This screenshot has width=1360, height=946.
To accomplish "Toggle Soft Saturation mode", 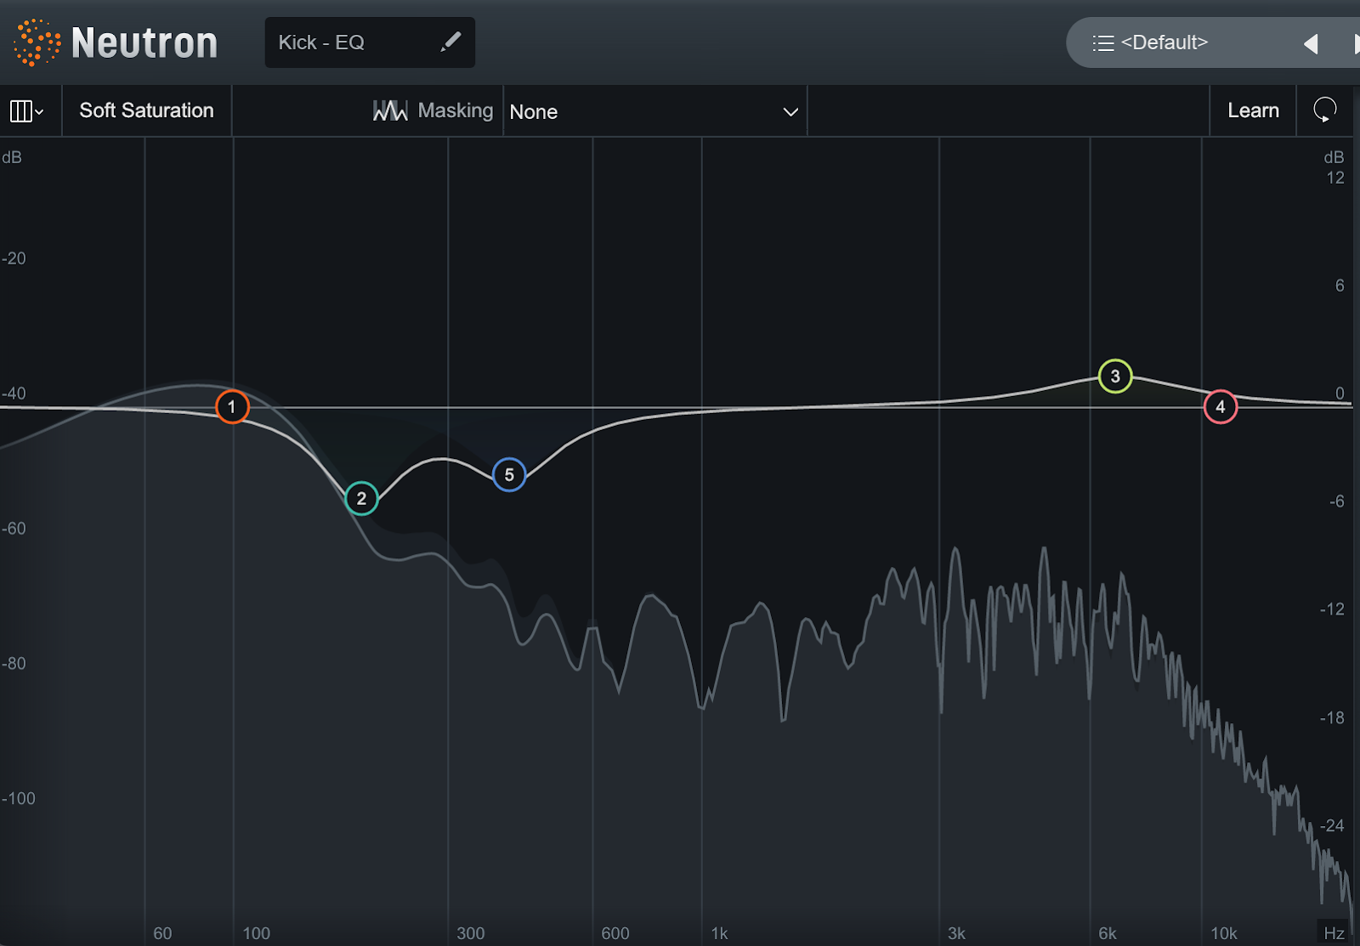I will [146, 110].
